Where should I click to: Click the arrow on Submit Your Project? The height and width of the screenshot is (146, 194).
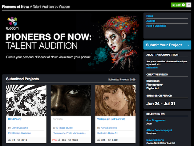[x=188, y=45]
